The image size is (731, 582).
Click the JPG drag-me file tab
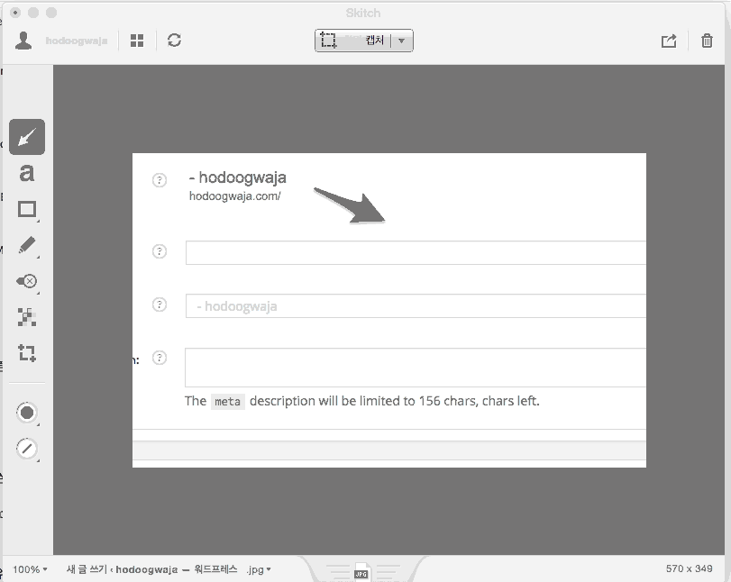[x=361, y=572]
